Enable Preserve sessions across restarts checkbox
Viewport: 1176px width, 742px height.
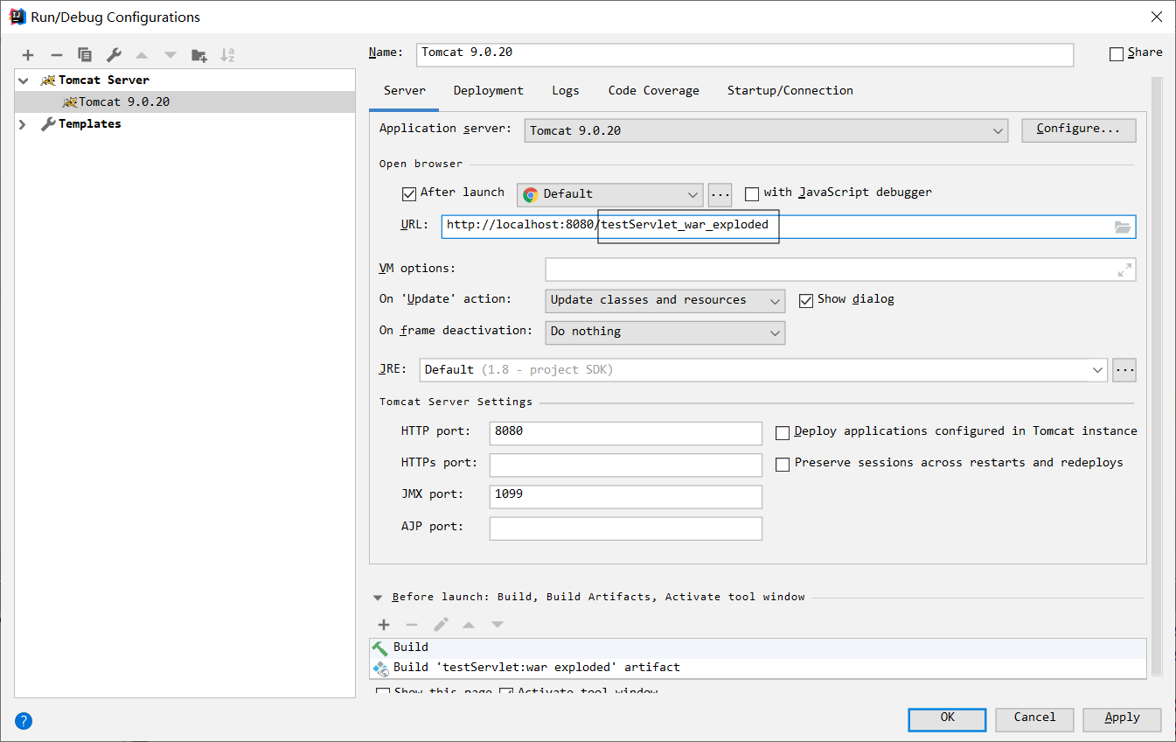coord(783,465)
